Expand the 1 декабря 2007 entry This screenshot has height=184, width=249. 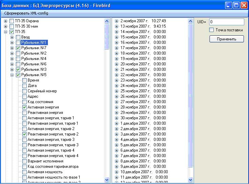116,123
